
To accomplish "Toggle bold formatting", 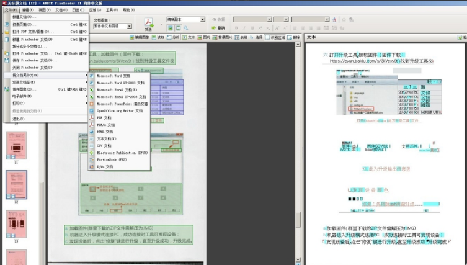I will (236, 28).
